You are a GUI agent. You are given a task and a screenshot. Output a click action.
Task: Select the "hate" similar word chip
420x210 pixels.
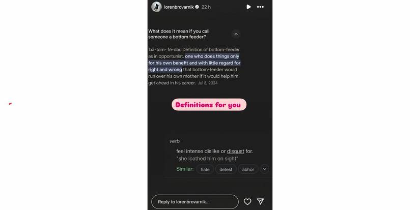[x=205, y=169]
